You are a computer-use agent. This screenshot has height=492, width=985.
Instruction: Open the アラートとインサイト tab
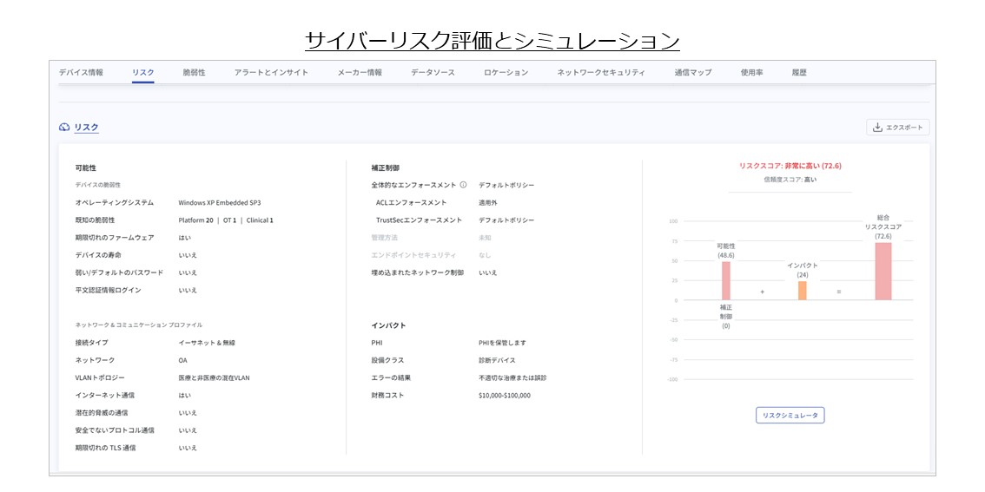pyautogui.click(x=271, y=73)
